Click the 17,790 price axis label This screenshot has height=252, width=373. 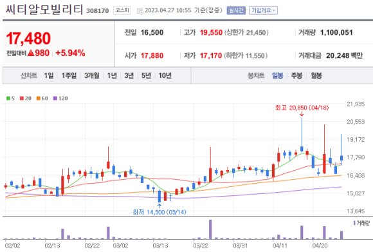tap(356, 157)
